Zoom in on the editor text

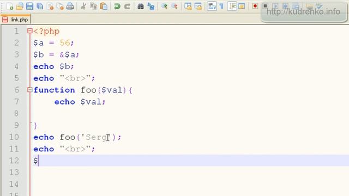pyautogui.click(x=164, y=6)
